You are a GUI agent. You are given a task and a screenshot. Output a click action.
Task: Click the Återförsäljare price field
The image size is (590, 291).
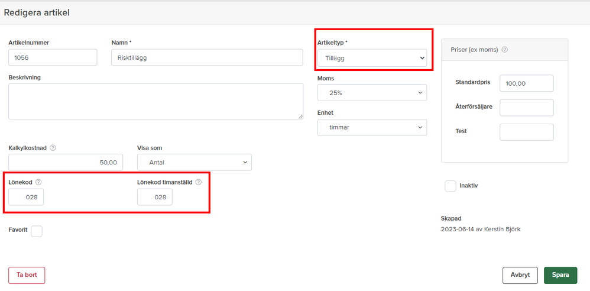point(526,108)
